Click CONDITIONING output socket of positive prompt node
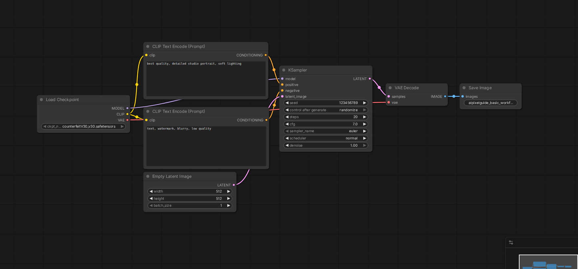Image resolution: width=578 pixels, height=269 pixels. (266, 55)
